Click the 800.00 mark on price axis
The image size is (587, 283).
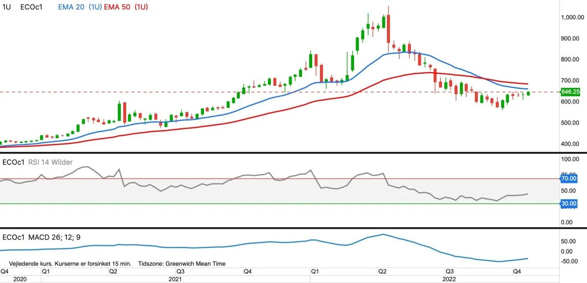tap(570, 60)
